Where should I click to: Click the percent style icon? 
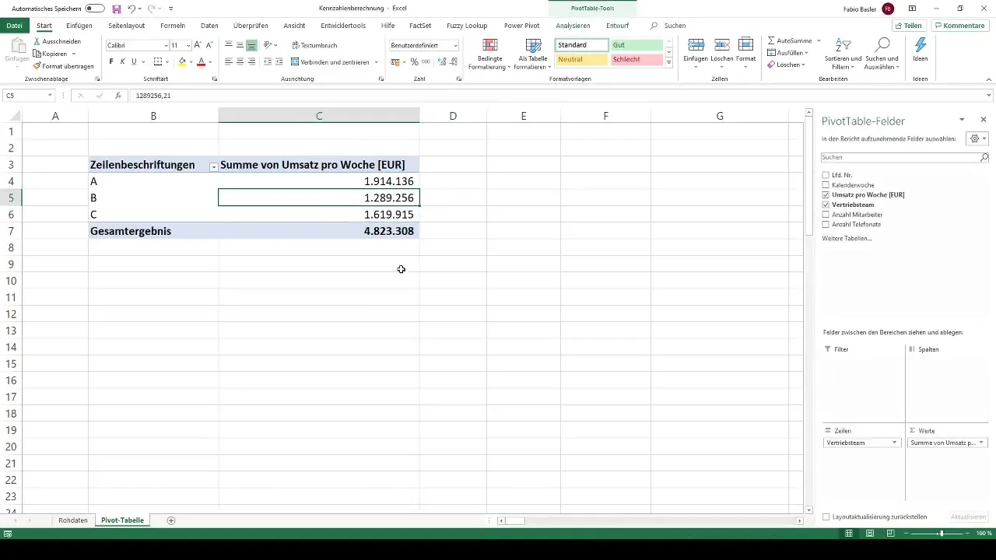(x=414, y=61)
